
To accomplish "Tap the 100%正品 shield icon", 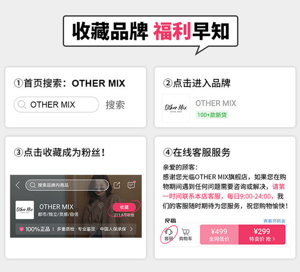I will (x=22, y=229).
